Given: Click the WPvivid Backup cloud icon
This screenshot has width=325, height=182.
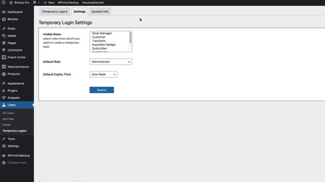Looking at the screenshot, I should coord(4,156).
